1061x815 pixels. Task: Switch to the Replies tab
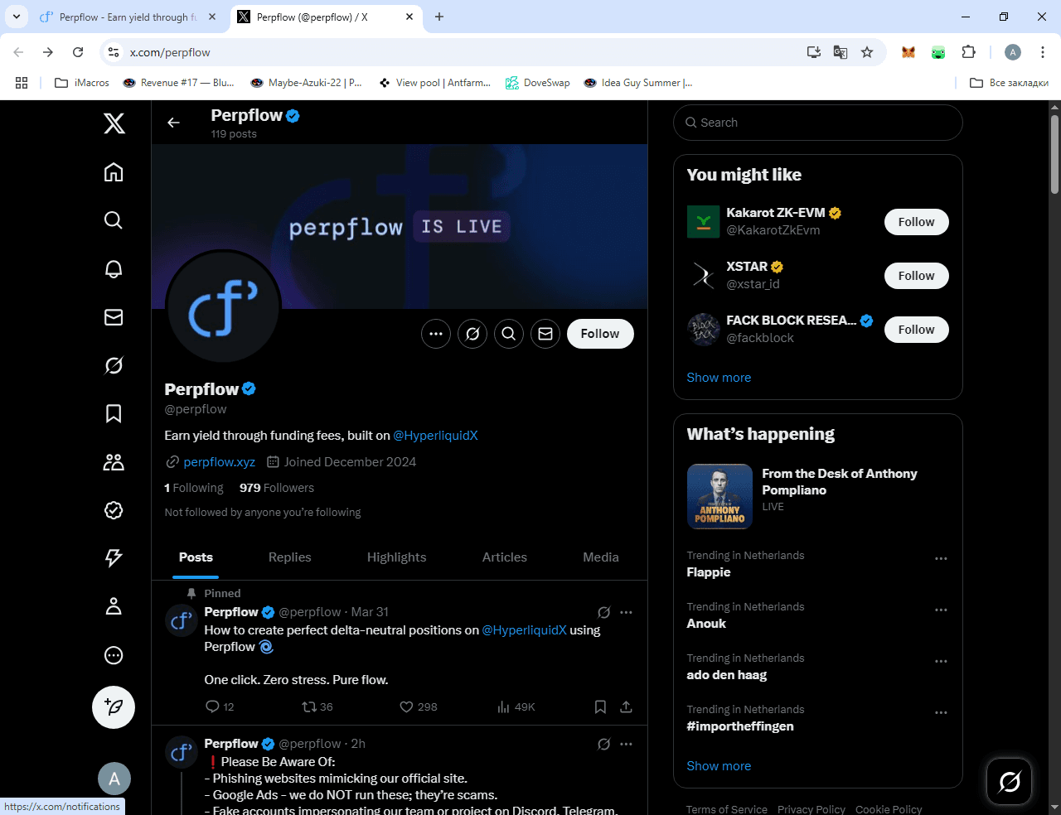(290, 557)
